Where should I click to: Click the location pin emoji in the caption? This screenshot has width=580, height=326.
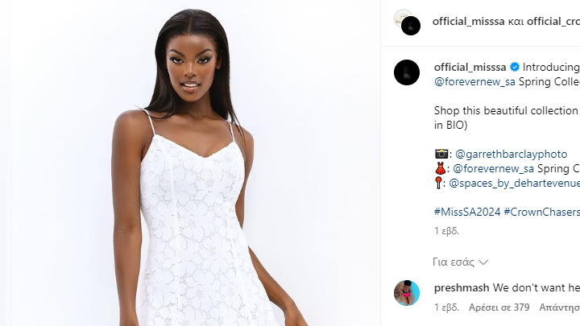[438, 183]
